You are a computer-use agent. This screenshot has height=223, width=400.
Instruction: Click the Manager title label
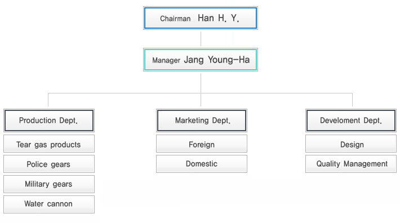click(166, 60)
